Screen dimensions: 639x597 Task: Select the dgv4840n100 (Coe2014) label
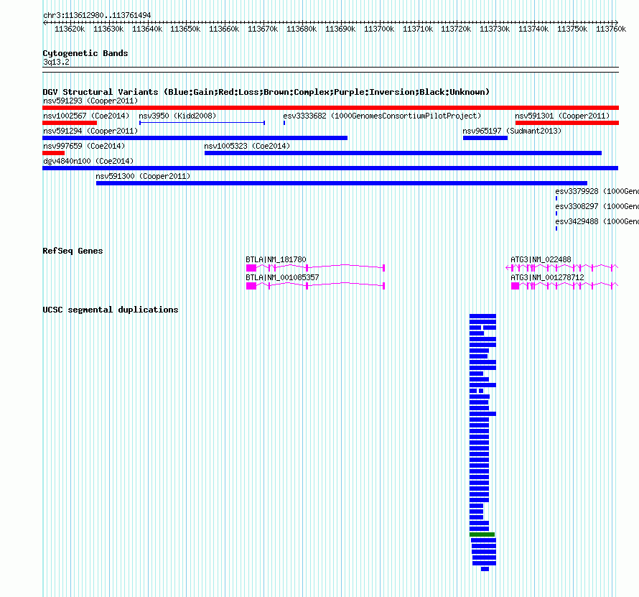(88, 161)
